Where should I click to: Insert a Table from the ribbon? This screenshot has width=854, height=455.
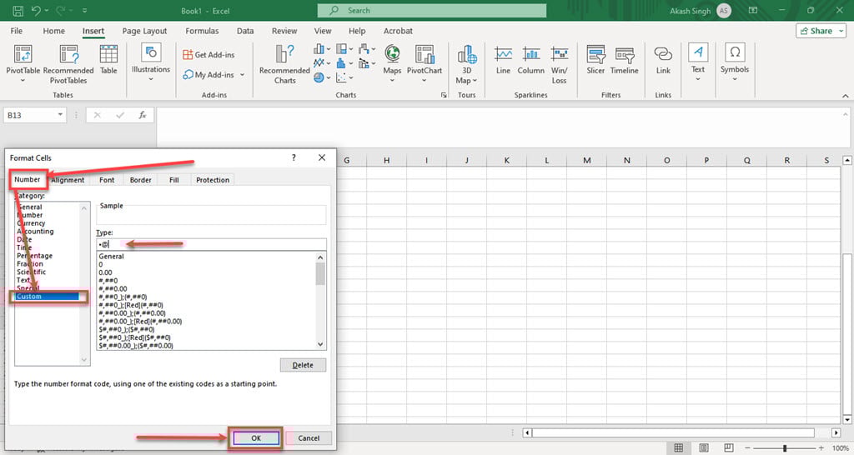tap(108, 59)
